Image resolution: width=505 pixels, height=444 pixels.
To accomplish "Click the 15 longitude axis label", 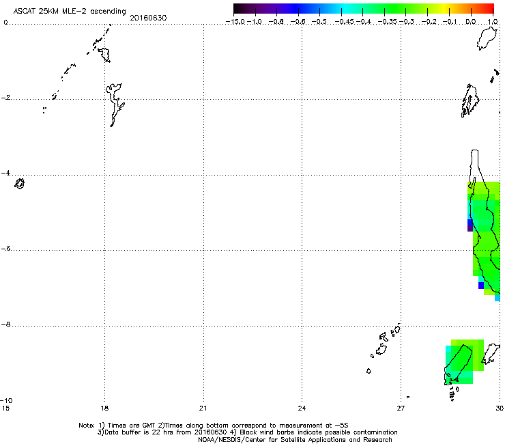I will click(x=5, y=408).
